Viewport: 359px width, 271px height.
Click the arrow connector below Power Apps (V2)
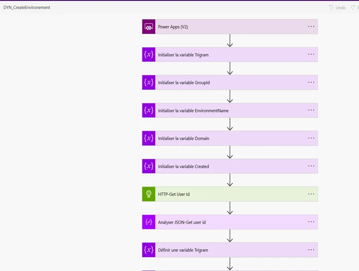click(230, 41)
